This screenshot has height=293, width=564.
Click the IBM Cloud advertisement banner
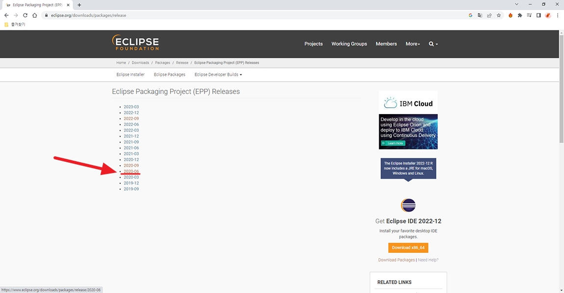tap(408, 120)
